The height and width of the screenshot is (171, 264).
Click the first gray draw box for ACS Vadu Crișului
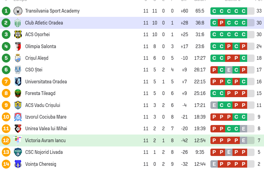click(214, 105)
